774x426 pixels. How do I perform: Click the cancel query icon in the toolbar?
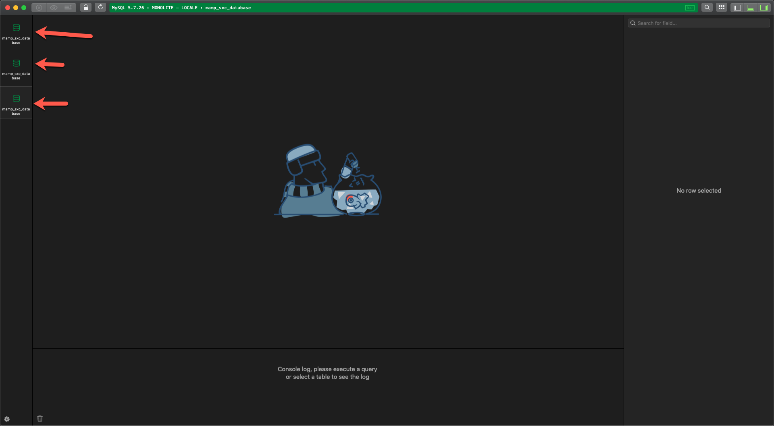(39, 7)
